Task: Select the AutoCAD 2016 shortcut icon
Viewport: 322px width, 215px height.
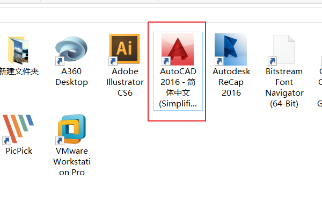Action: tap(178, 49)
